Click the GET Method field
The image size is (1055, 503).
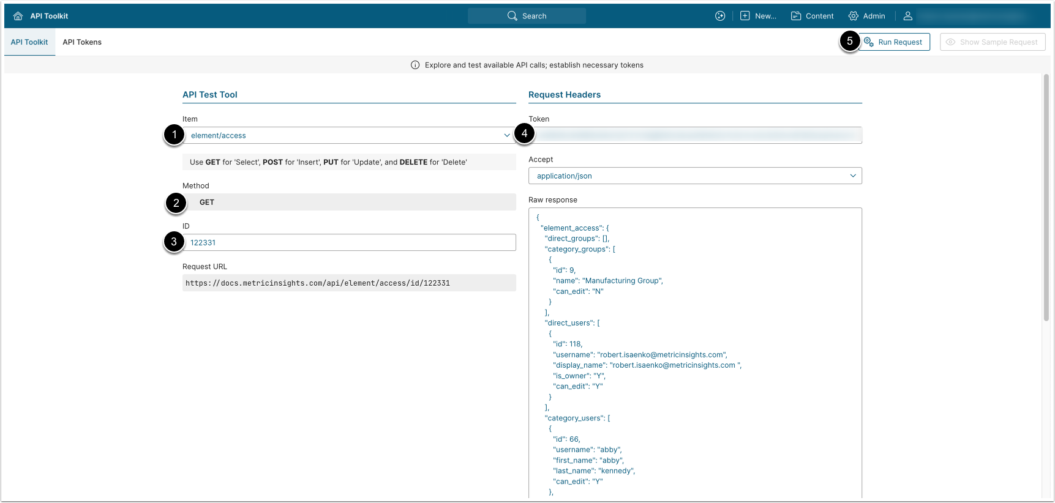349,202
